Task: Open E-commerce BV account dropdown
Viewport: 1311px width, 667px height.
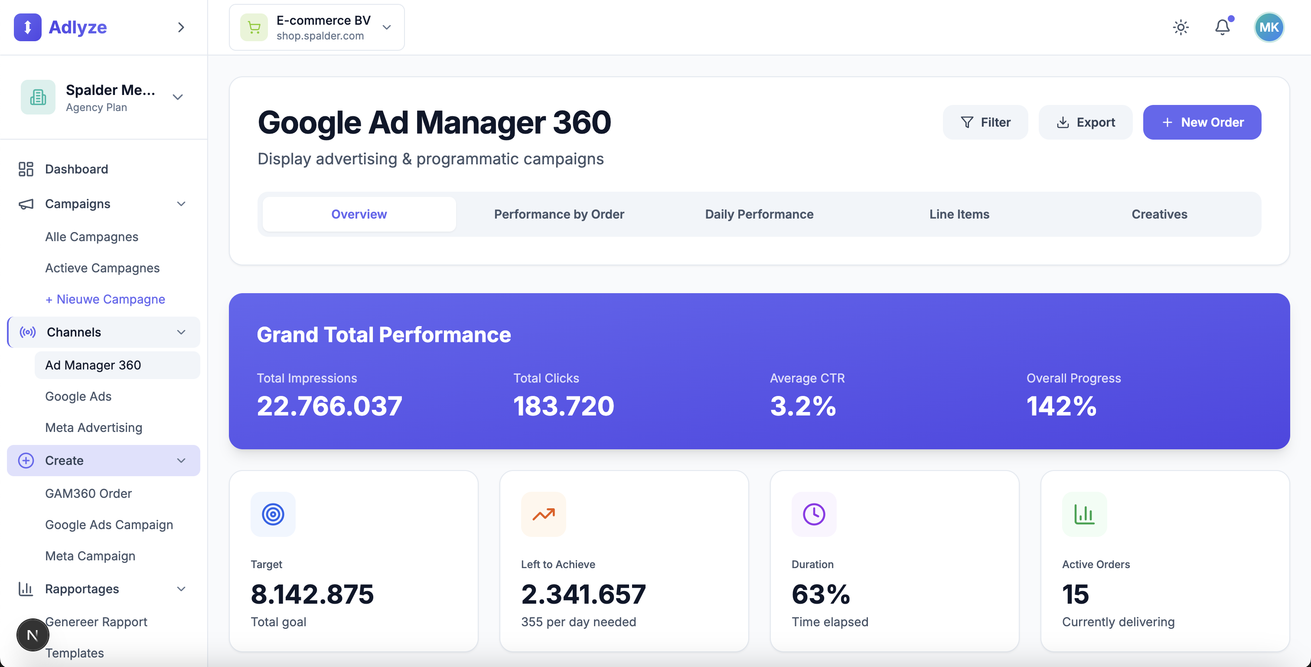Action: [x=387, y=27]
